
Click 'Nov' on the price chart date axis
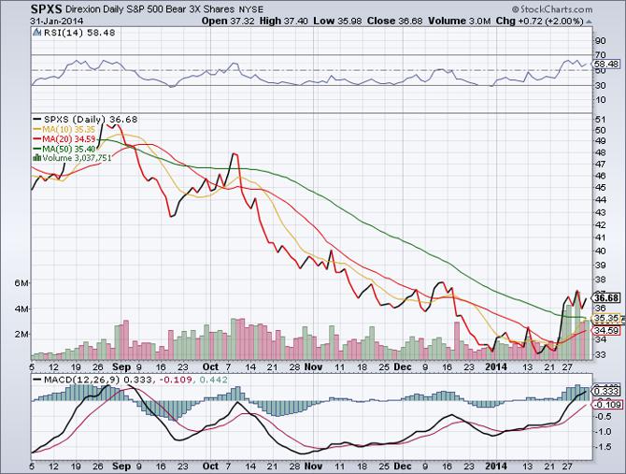pos(313,367)
